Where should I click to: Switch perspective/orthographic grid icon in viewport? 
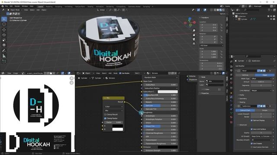point(194,43)
